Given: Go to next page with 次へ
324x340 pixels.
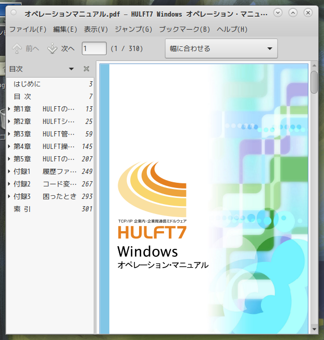Looking at the screenshot, I should click(x=61, y=48).
